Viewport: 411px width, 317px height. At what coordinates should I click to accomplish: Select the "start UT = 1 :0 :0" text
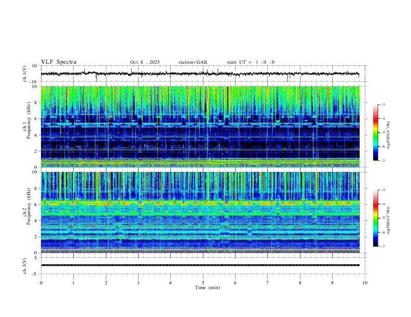pos(251,62)
